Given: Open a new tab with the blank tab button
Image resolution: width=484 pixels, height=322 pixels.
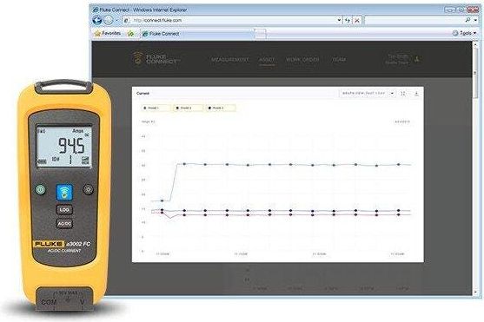Looking at the screenshot, I should coord(260,34).
